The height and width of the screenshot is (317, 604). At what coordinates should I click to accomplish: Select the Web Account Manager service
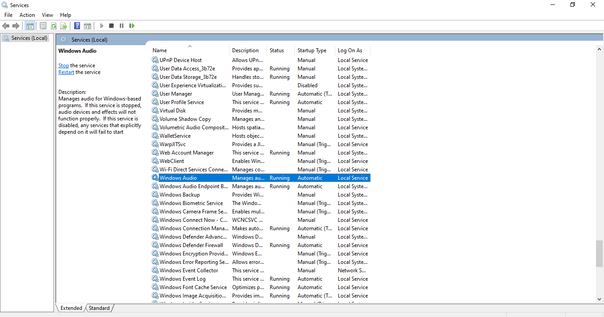point(260,152)
